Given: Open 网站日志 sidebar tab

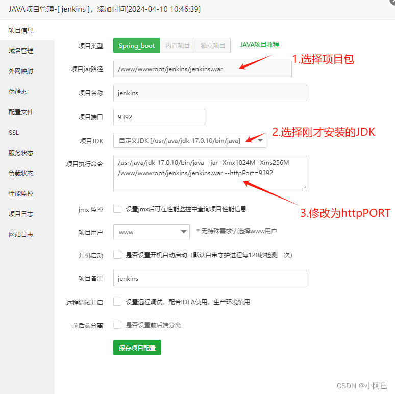Looking at the screenshot, I should pyautogui.click(x=27, y=234).
